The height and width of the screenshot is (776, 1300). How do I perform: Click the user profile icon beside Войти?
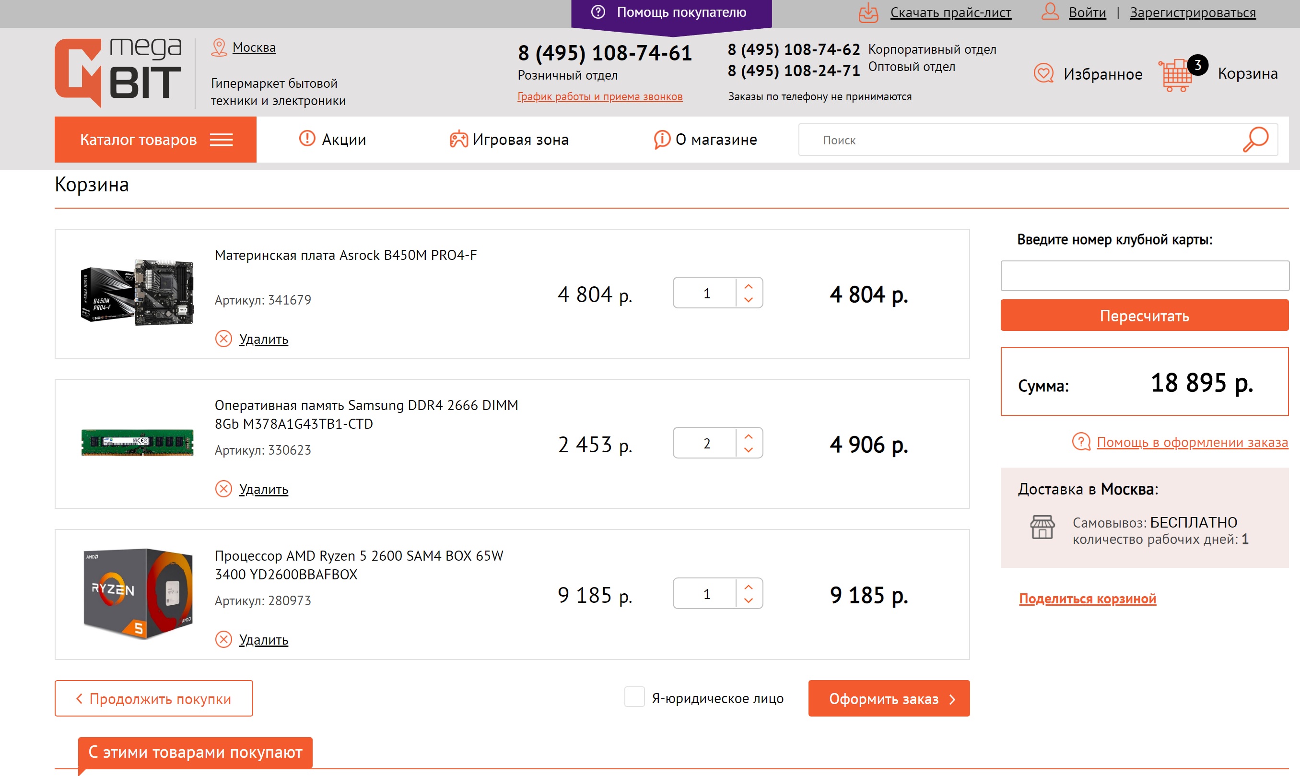(x=1050, y=12)
